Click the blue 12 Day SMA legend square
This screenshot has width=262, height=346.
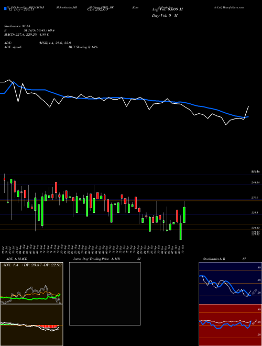[5, 8]
